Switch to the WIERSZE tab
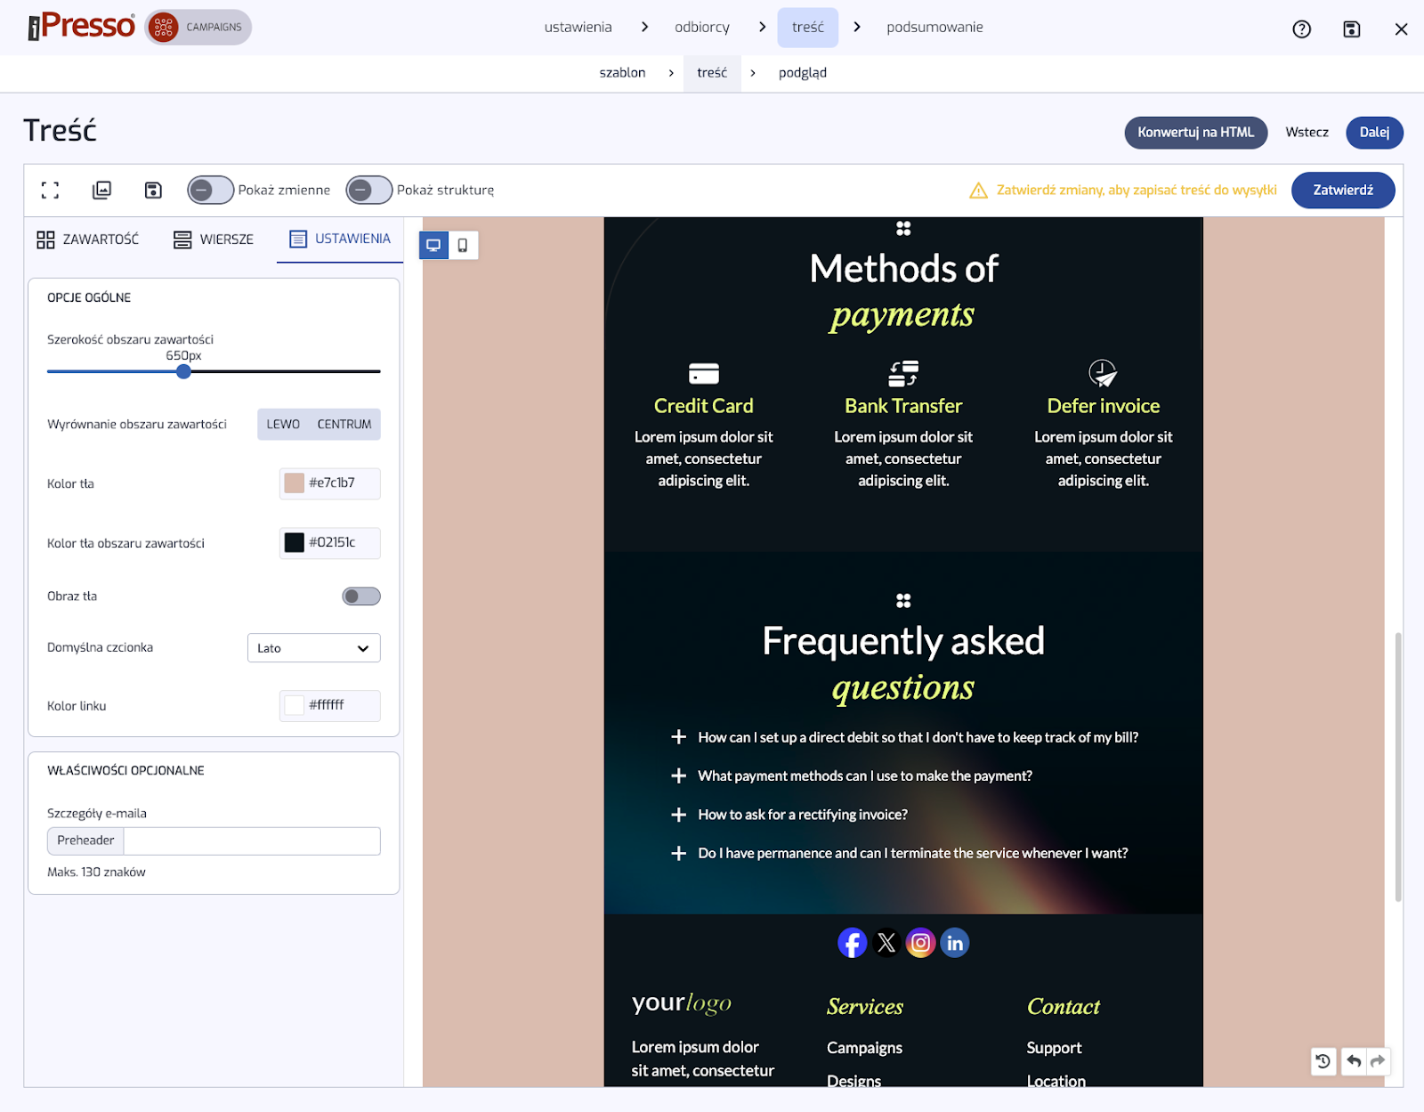 click(x=214, y=239)
